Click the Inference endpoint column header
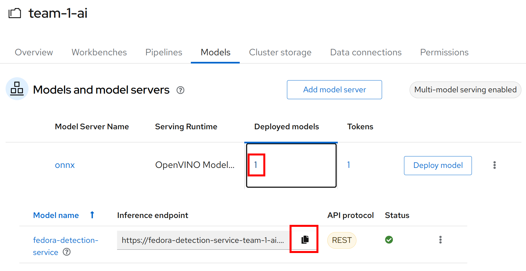 pyautogui.click(x=152, y=215)
